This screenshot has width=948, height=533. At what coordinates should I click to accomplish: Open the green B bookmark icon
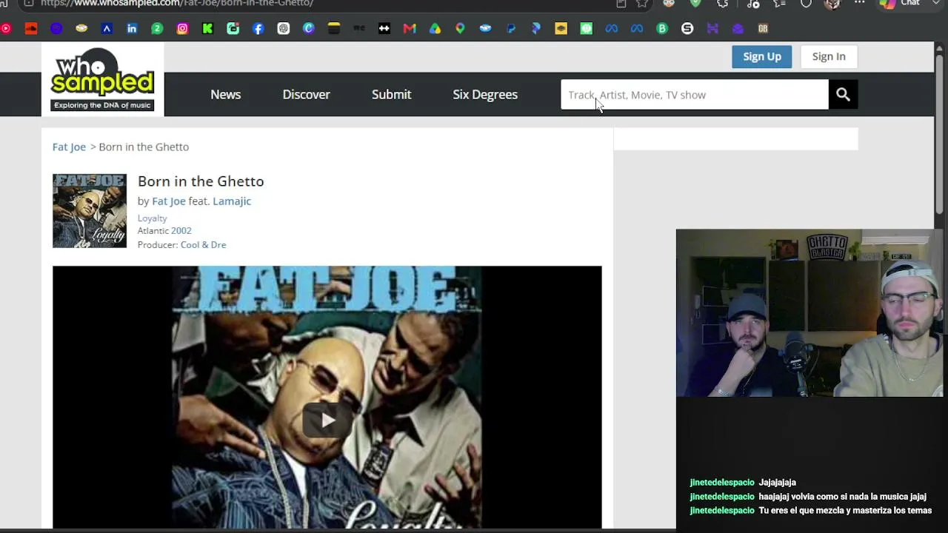[662, 28]
